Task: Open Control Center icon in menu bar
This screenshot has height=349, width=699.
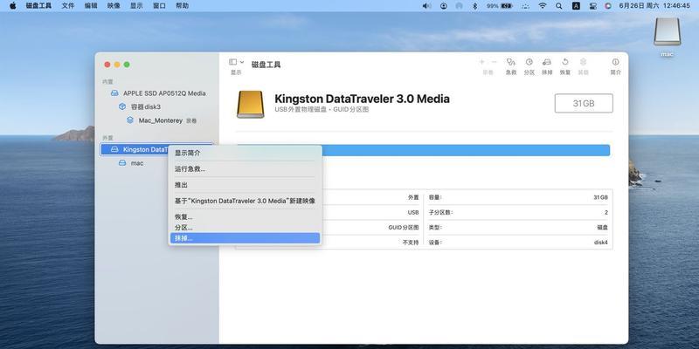Action: tap(593, 6)
